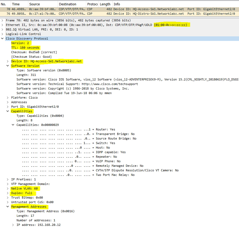Select the Version: 2 field

[x=20, y=43]
